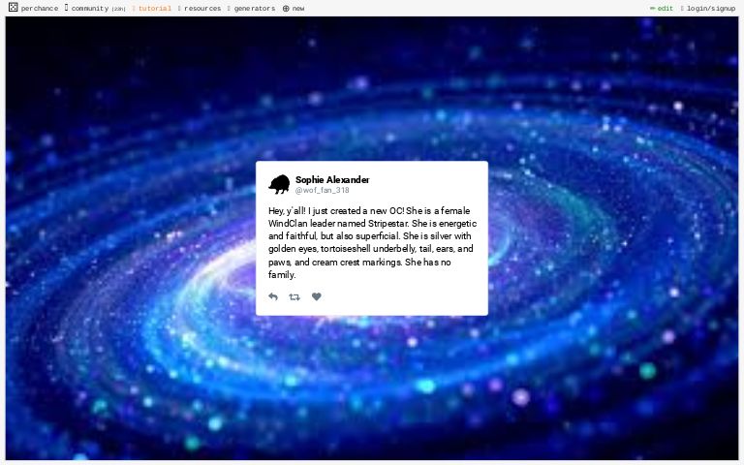Screen dimensions: 744x465
Task: Click the circled plus icon beside new
Action: [286, 9]
